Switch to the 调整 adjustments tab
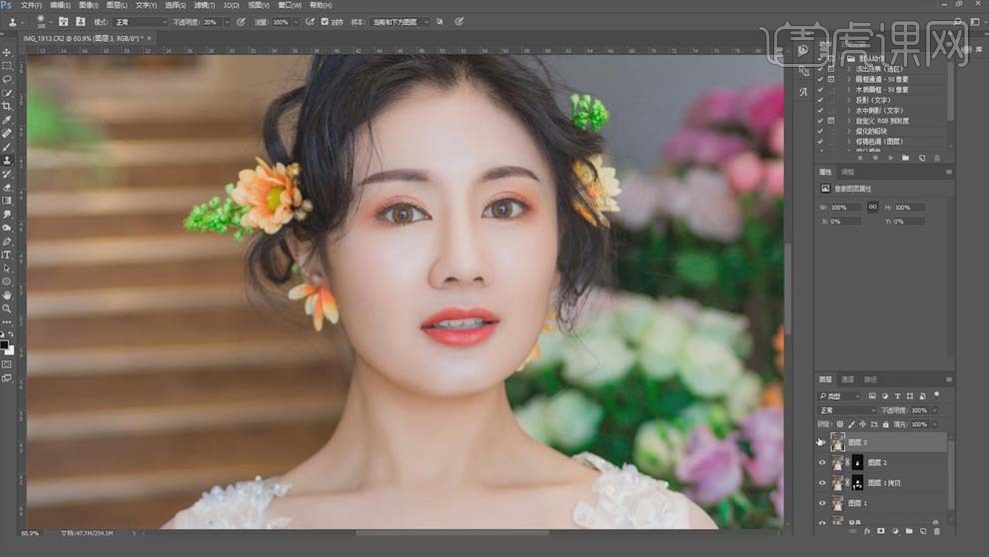 click(x=848, y=172)
